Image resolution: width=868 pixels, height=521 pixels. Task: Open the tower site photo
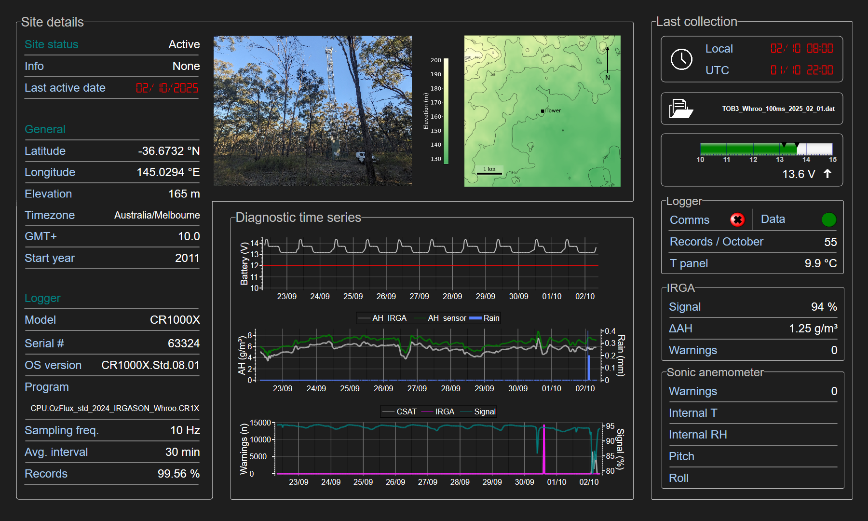pyautogui.click(x=312, y=110)
